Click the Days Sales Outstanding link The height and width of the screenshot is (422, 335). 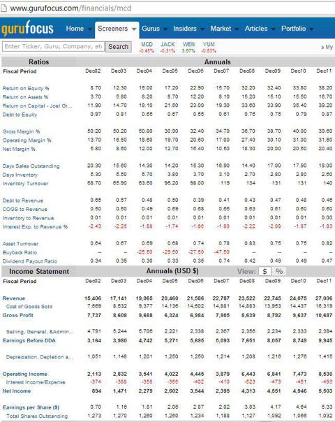[31, 166]
